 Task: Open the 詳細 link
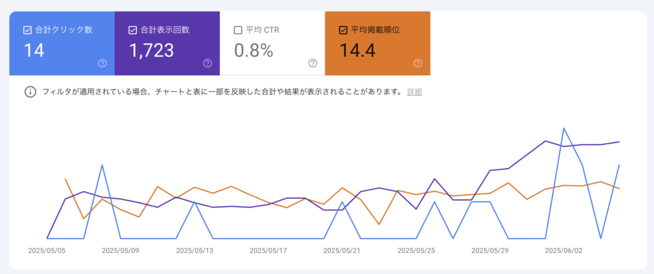(414, 92)
